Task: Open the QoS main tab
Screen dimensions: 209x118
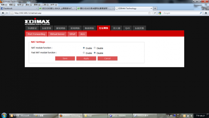Action: click(127, 28)
